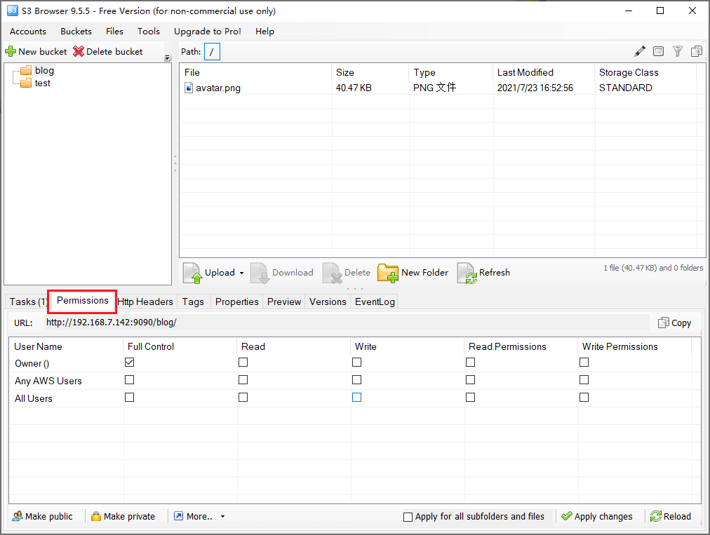The image size is (710, 535).
Task: Click the copy pages icon beside filter
Action: coord(697,51)
